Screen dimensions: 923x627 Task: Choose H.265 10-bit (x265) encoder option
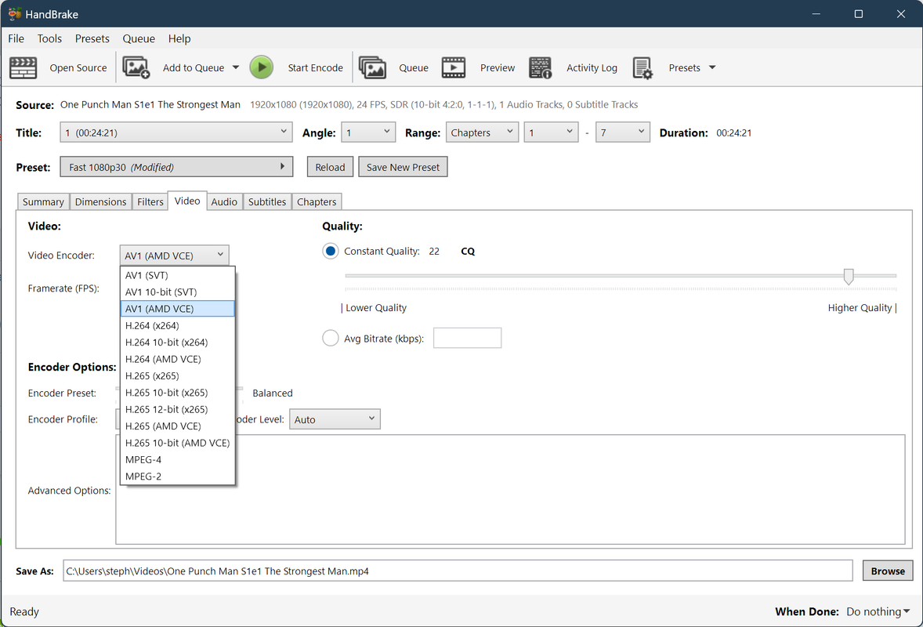(x=177, y=393)
